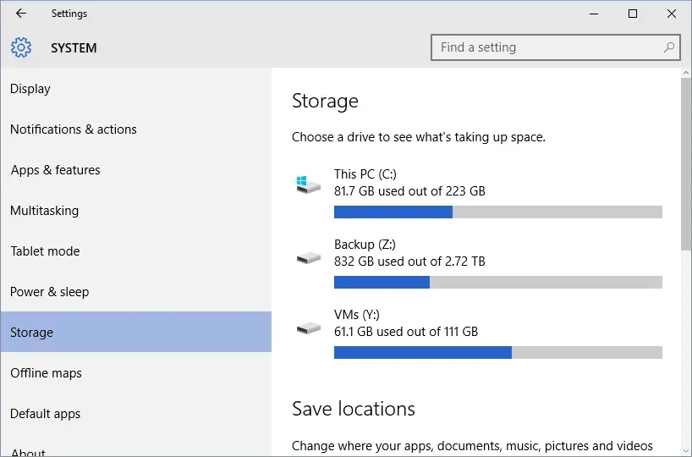Select Offline maps in sidebar

(46, 373)
